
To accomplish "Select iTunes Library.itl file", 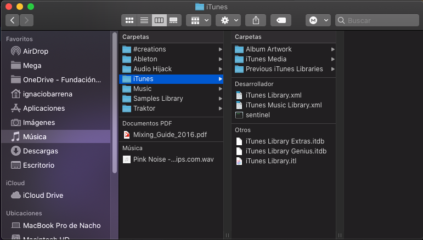I will pos(284,161).
